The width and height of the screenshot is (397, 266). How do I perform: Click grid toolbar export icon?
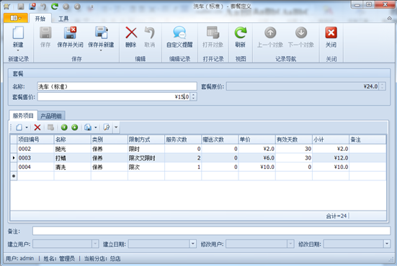point(88,127)
